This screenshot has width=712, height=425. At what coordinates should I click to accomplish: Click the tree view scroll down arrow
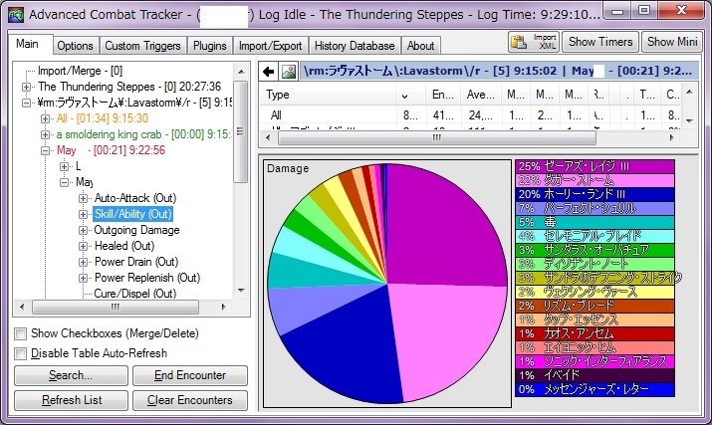coord(241,291)
